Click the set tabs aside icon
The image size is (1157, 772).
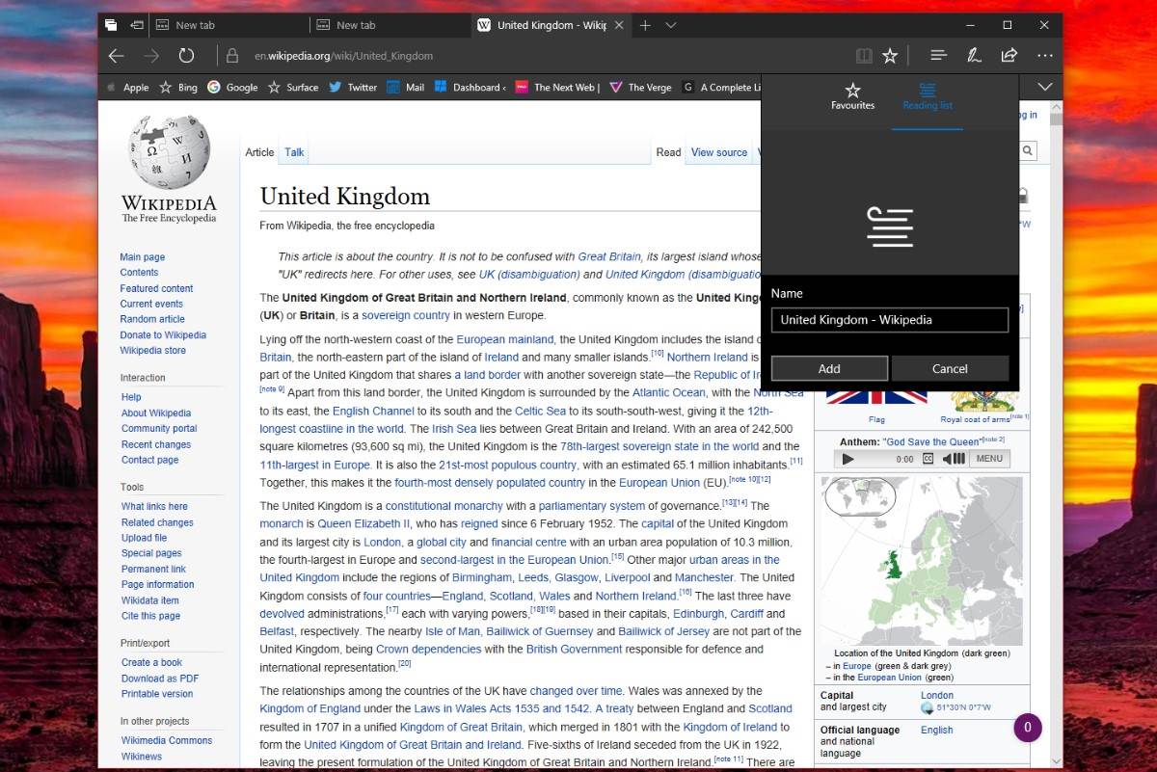[137, 25]
